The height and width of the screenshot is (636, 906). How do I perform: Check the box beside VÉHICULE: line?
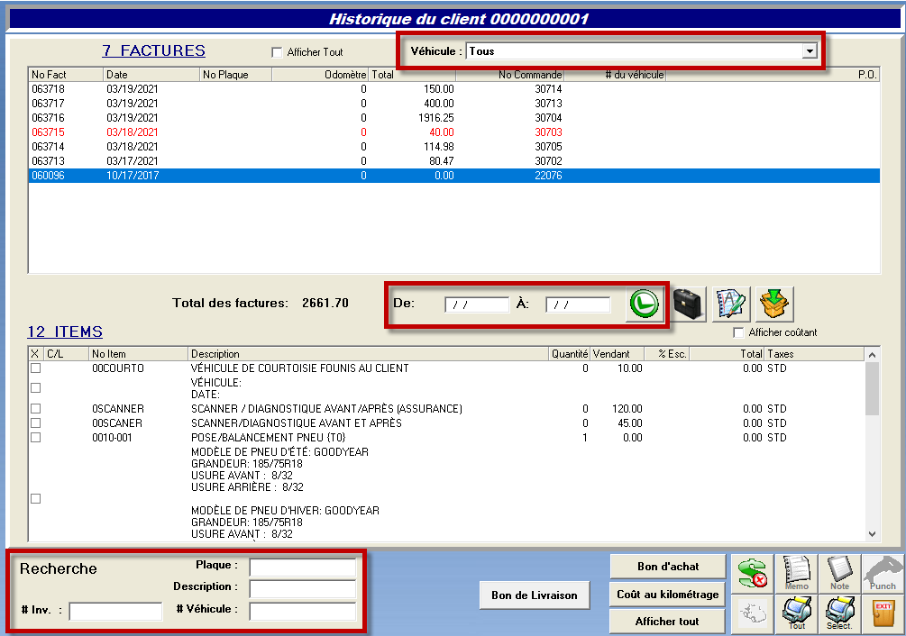36,388
